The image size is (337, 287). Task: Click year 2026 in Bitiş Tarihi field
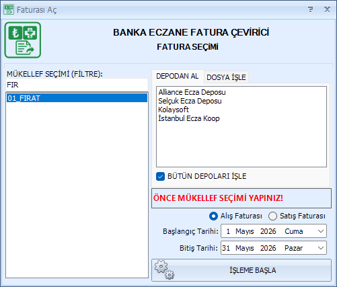268,248
